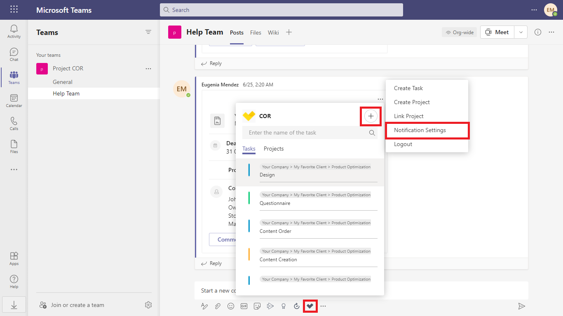Click Reply under Eugenia Mendez message
Viewport: 563px width, 316px height.
coord(211,263)
